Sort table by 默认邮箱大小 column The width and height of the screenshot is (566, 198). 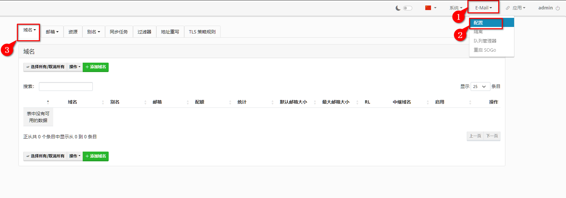pos(293,102)
